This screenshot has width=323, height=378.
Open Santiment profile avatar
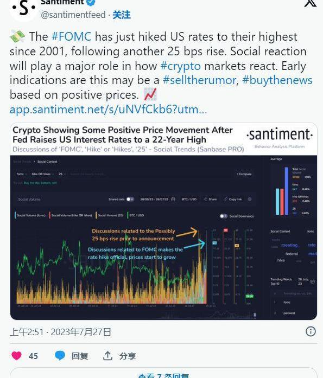(23, 9)
